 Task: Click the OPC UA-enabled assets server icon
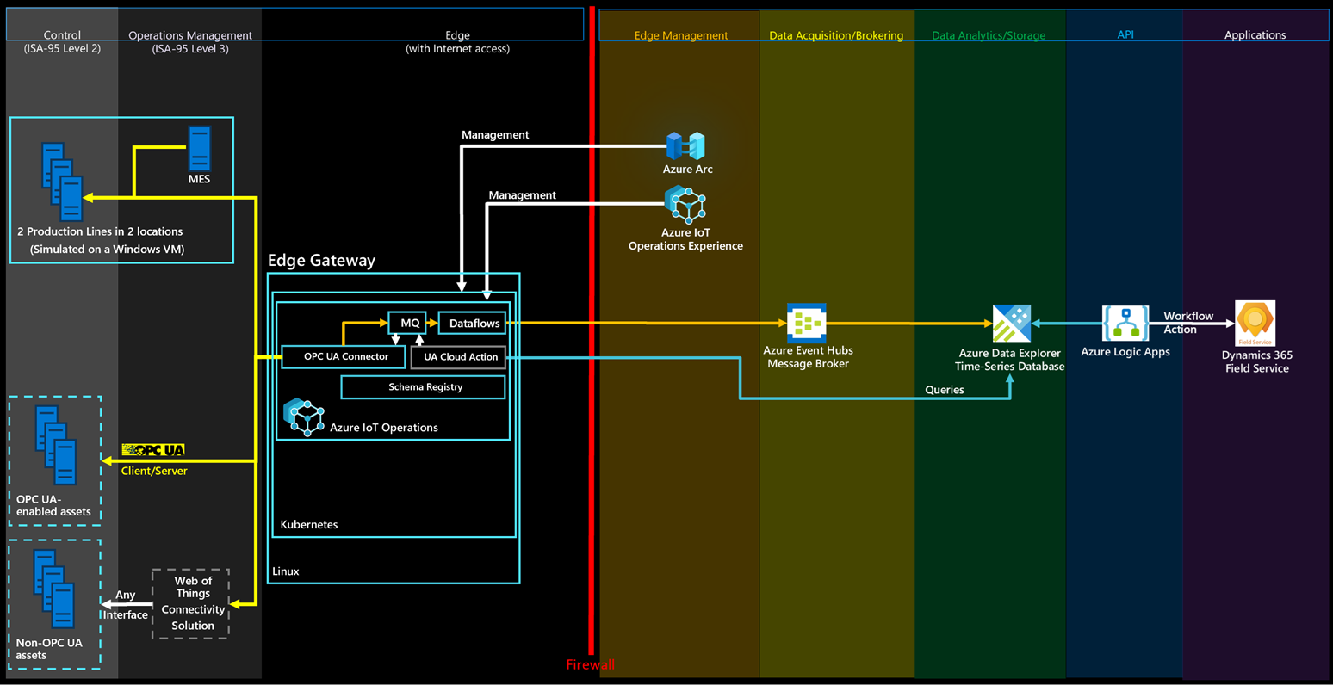56,446
